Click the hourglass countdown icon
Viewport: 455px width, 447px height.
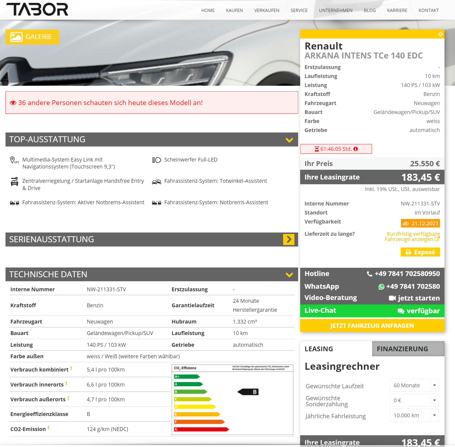317,149
